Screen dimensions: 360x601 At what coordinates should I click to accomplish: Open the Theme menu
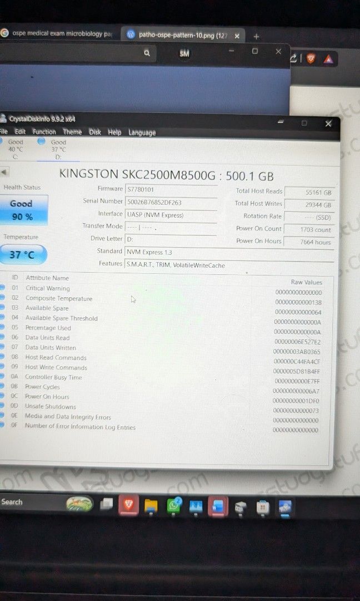click(72, 132)
